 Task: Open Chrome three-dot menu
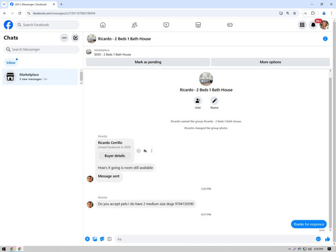tap(331, 13)
